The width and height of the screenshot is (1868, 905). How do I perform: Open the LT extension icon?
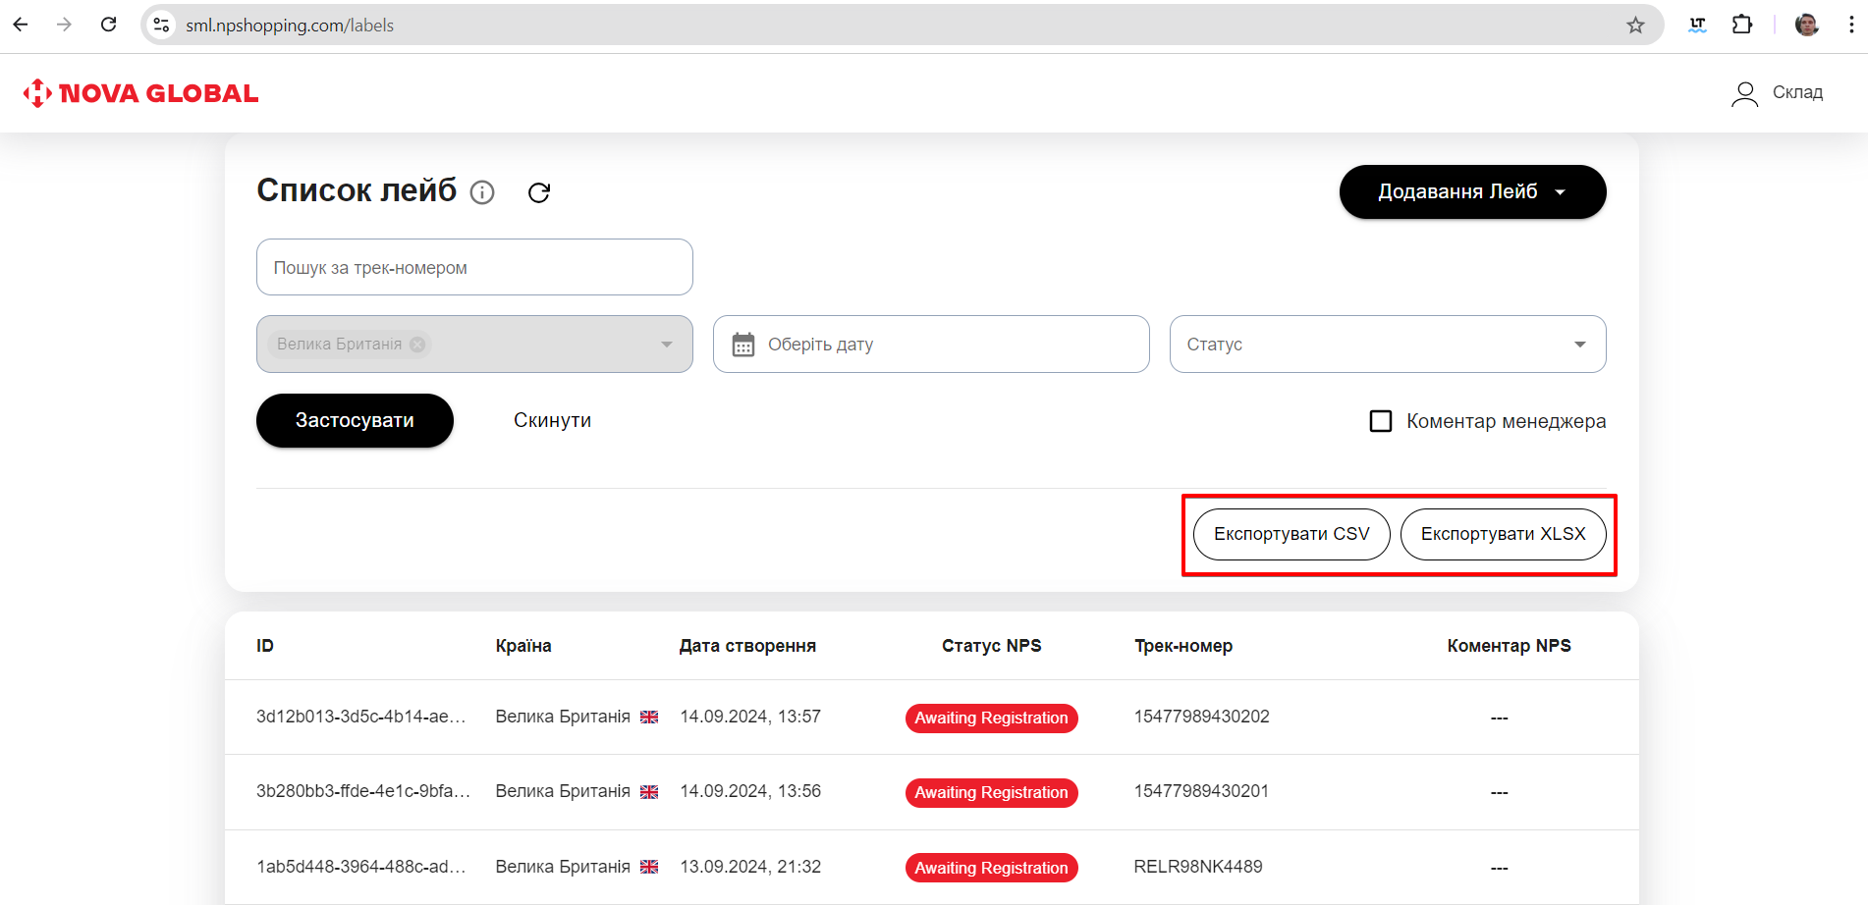(x=1697, y=25)
